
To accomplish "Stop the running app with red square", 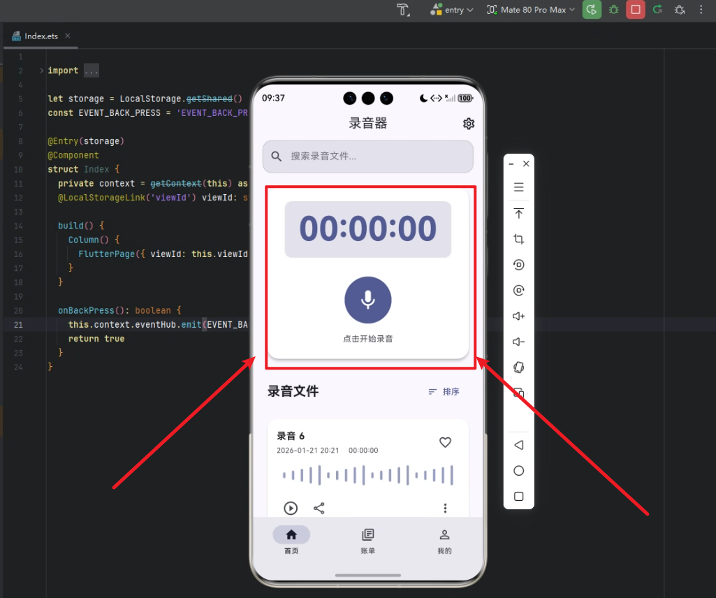I will coord(636,10).
